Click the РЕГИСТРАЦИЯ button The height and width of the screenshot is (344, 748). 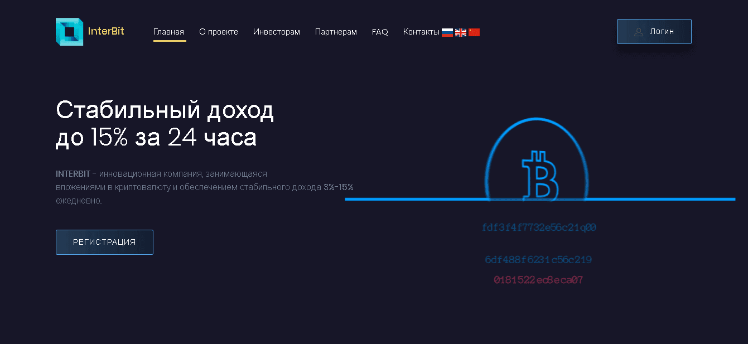point(104,242)
